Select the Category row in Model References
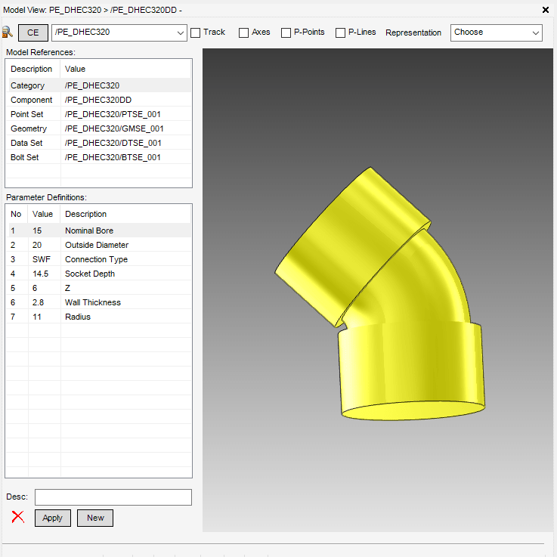The image size is (557, 557). (x=98, y=85)
